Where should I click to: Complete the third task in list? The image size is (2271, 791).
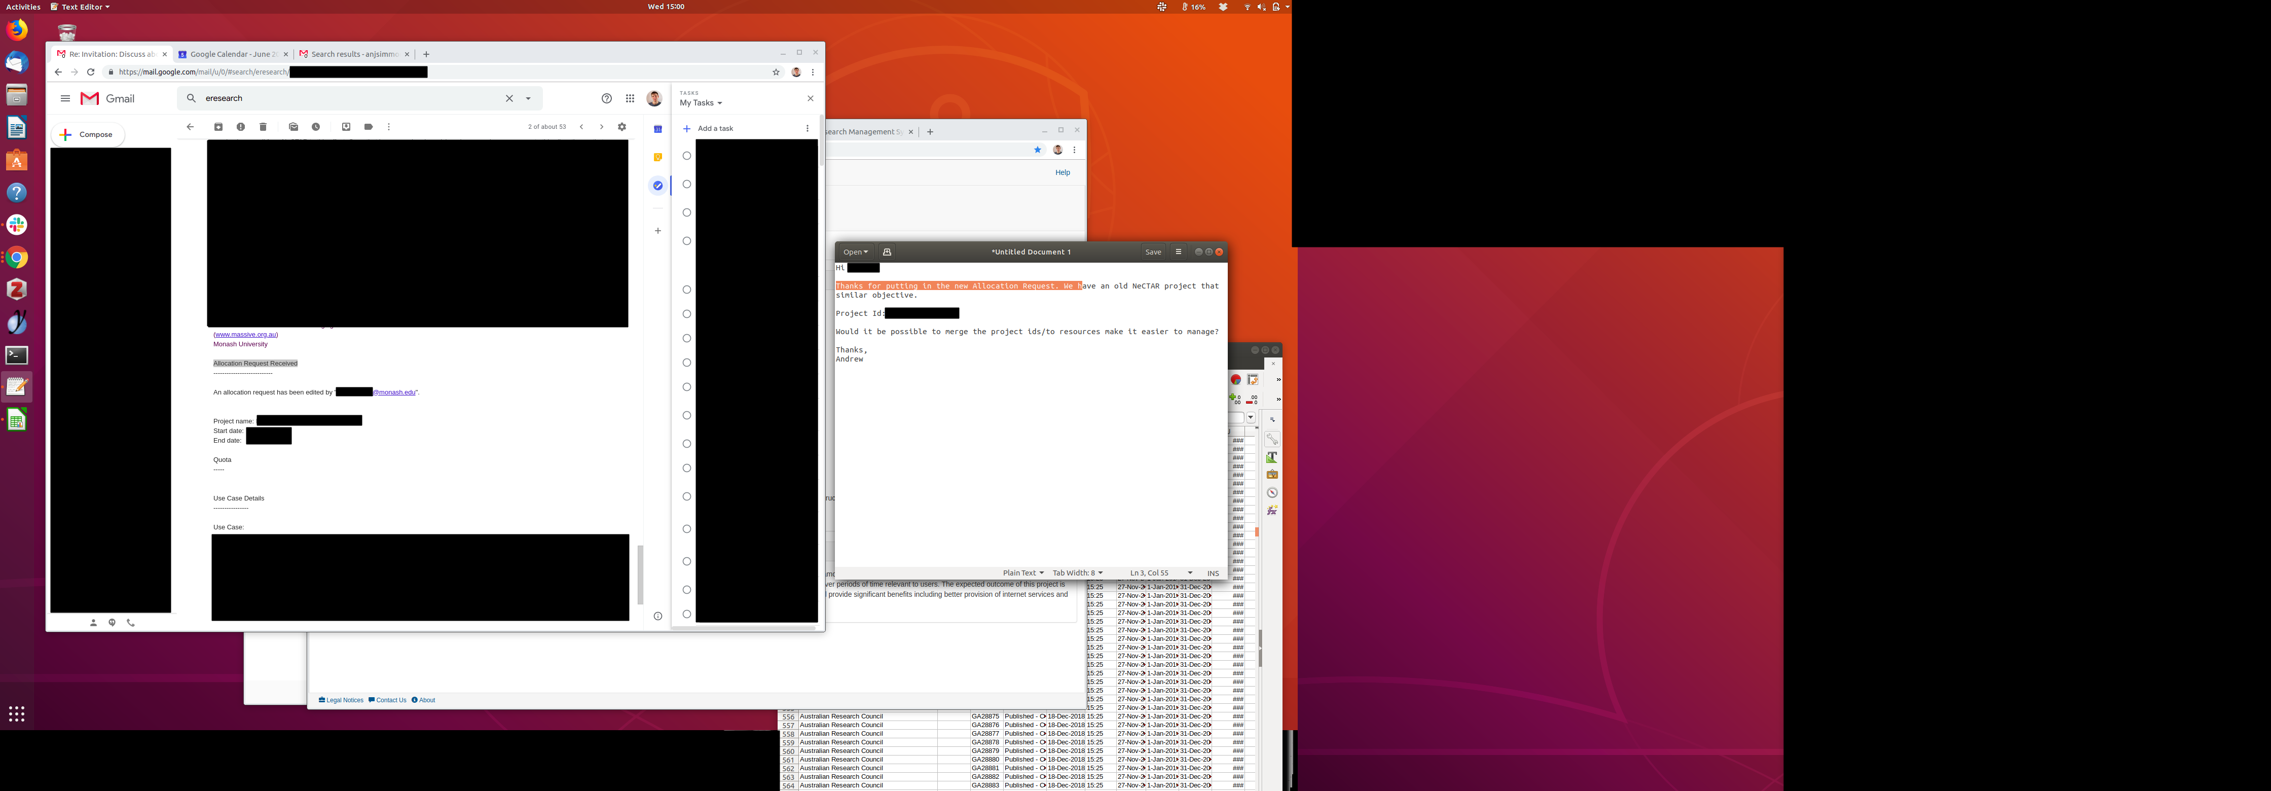coord(687,212)
